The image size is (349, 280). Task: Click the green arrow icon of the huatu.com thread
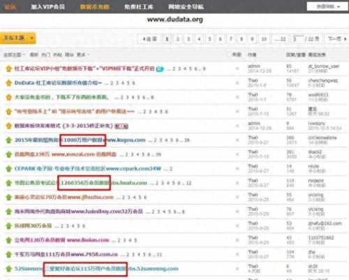coord(8,183)
